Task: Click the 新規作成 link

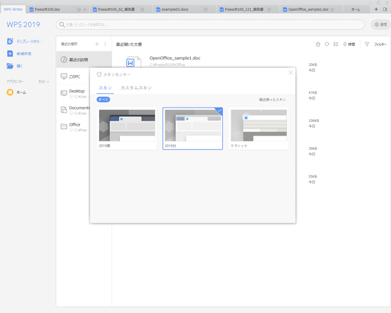Action: point(24,53)
